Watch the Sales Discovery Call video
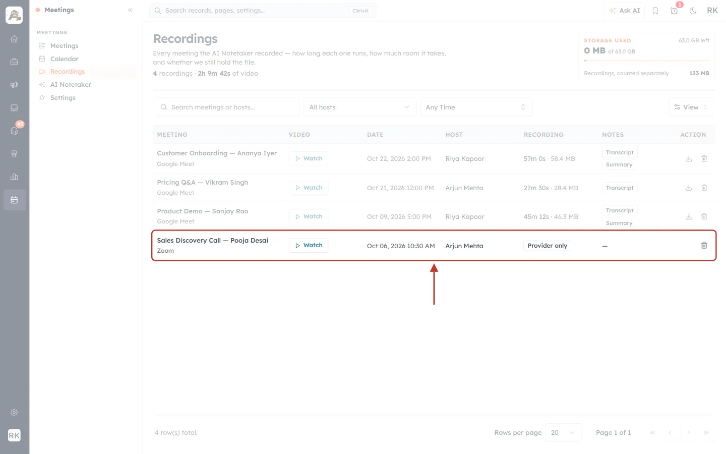This screenshot has width=726, height=454. pyautogui.click(x=309, y=245)
